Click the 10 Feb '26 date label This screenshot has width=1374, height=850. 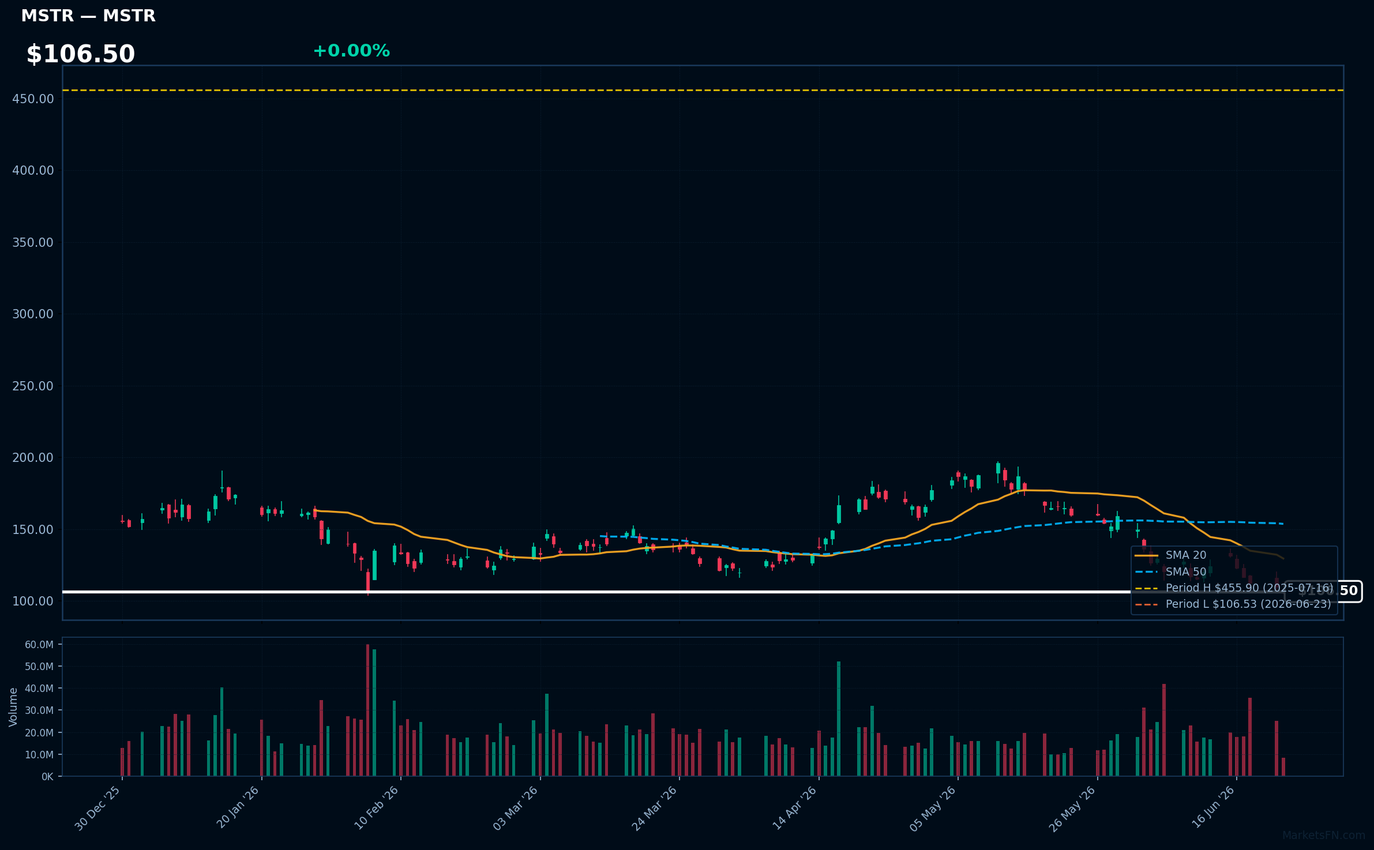pyautogui.click(x=377, y=808)
